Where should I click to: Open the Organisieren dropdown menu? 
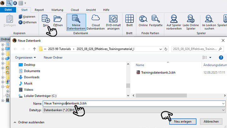pos(25,57)
